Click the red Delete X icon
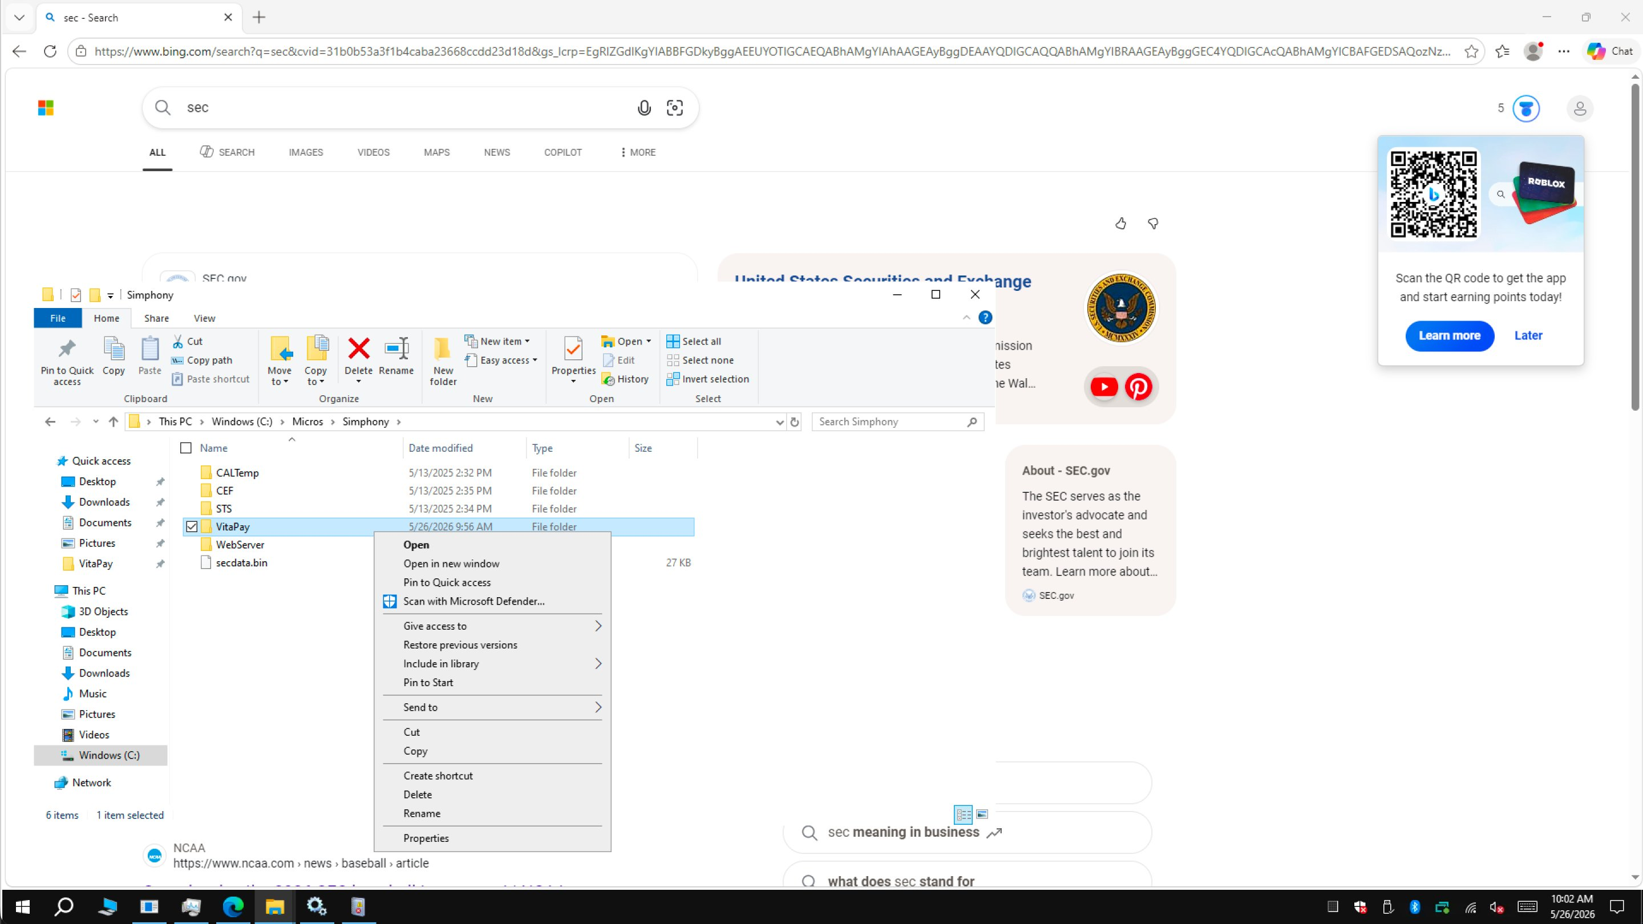This screenshot has width=1643, height=924. click(x=358, y=348)
